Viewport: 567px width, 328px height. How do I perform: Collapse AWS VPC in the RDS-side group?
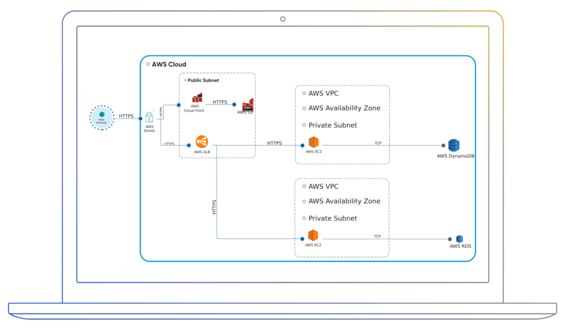click(x=304, y=186)
